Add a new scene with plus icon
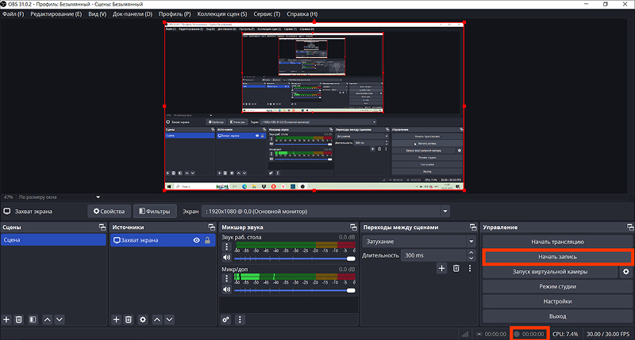The height and width of the screenshot is (340, 635). tap(6, 319)
